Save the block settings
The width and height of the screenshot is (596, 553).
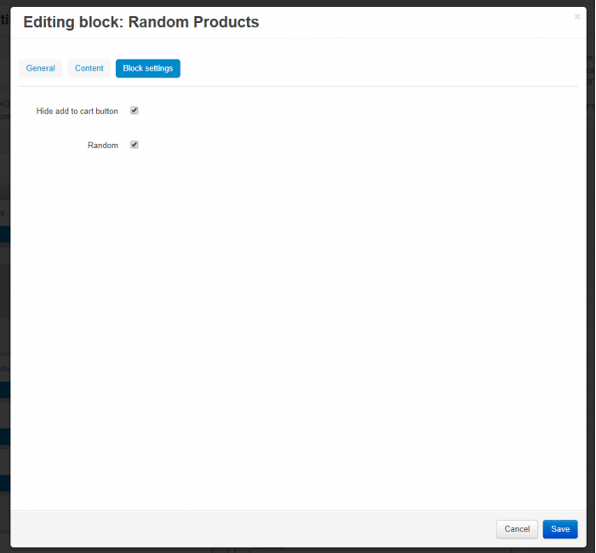(560, 529)
